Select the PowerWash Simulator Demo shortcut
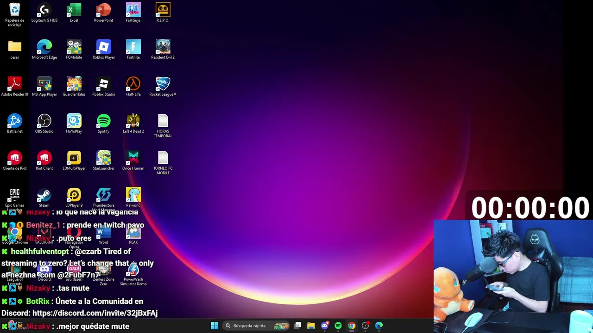This screenshot has width=593, height=333. [x=133, y=274]
